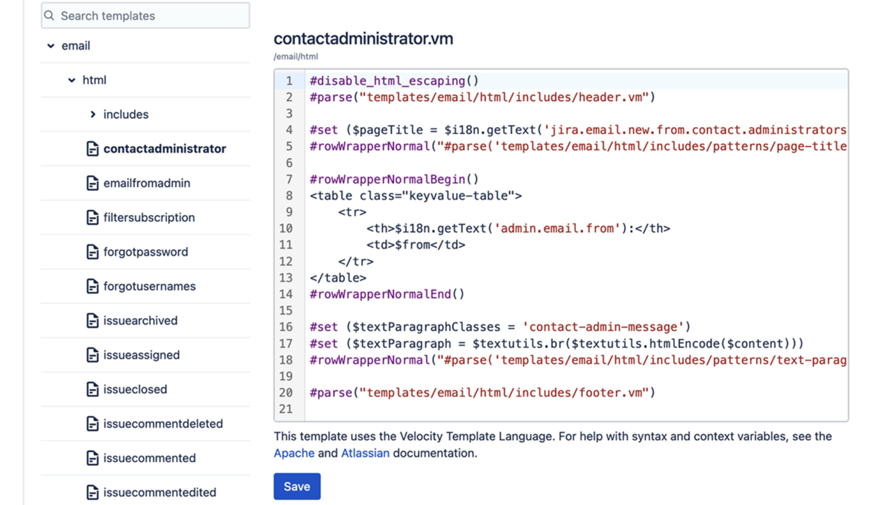The height and width of the screenshot is (505, 888).
Task: Focus the Search templates field
Action: (150, 16)
